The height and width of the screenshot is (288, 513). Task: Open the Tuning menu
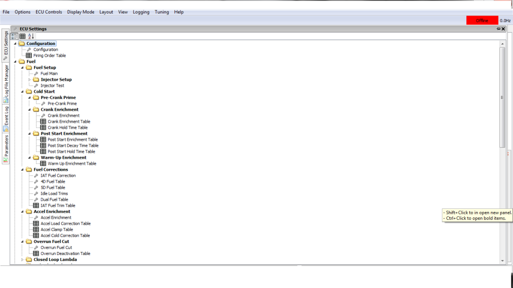point(161,12)
